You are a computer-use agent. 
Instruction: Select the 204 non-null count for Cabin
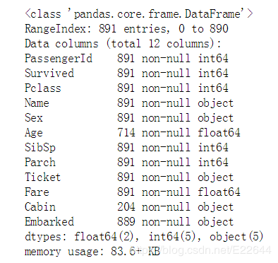(154, 206)
